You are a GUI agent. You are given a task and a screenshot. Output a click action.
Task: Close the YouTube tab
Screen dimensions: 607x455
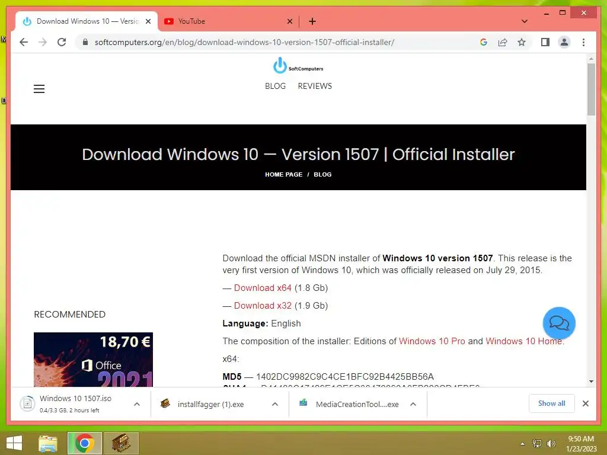289,21
